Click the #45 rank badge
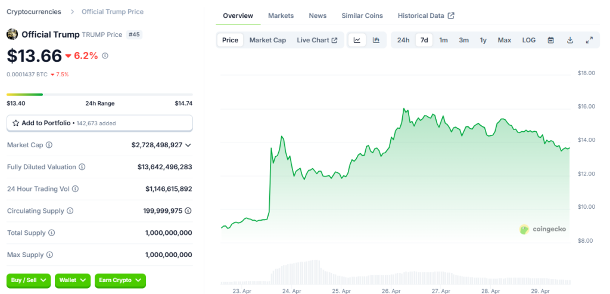Screen dimensions: 610x294 (x=134, y=35)
